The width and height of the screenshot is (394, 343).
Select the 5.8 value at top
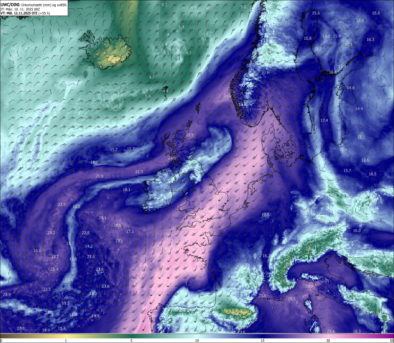[x=243, y=7]
